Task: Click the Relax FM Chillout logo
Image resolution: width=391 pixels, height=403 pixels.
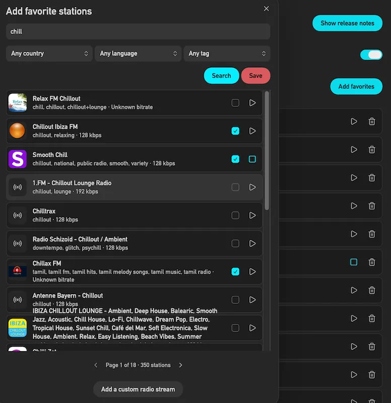Action: 18,103
